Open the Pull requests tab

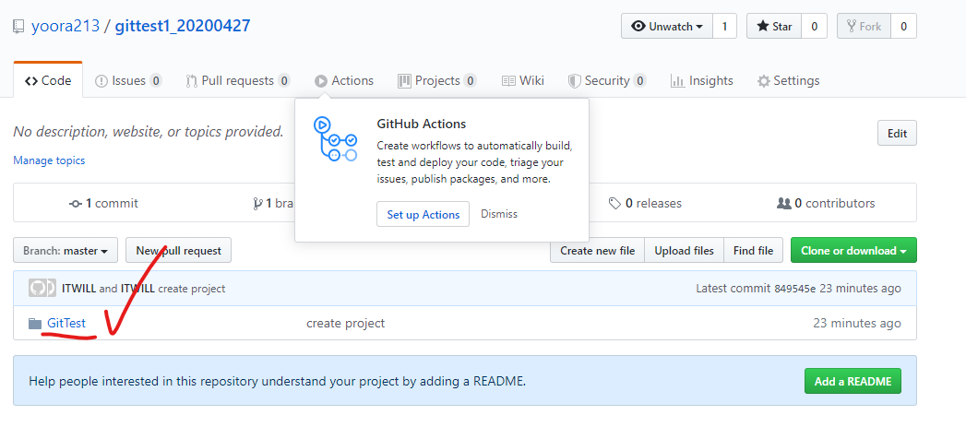pyautogui.click(x=238, y=80)
